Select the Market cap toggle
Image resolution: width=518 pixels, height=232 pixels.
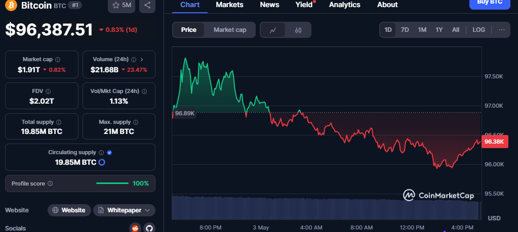click(230, 30)
